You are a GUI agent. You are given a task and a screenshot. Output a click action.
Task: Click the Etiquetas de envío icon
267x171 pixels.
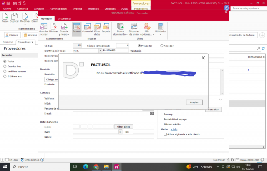click(134, 26)
